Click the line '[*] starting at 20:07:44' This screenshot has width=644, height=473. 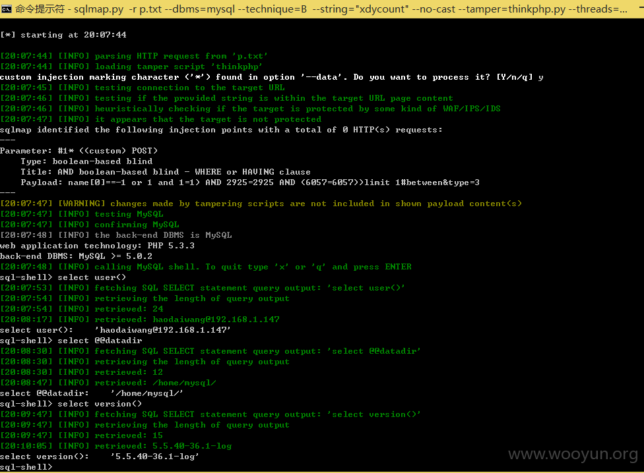pyautogui.click(x=63, y=35)
